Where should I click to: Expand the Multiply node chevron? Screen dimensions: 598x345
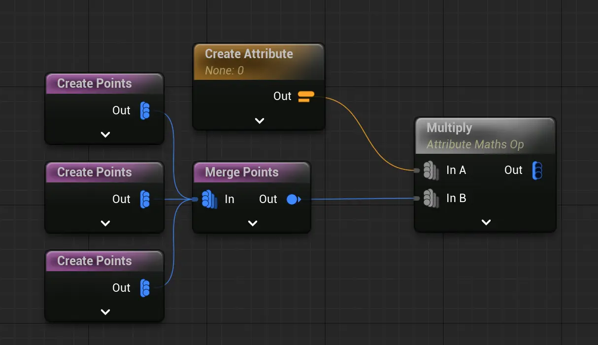click(486, 222)
